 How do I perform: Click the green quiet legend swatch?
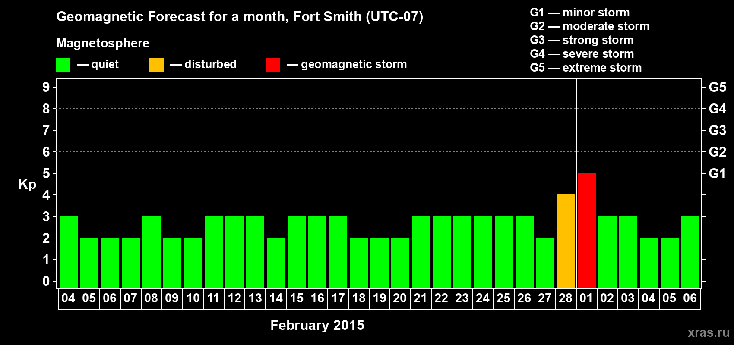63,65
